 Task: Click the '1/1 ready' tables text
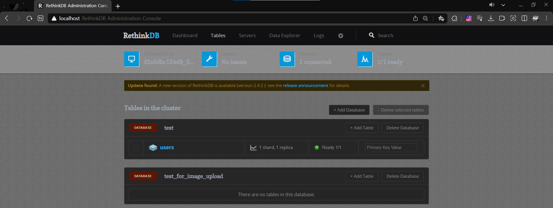pyautogui.click(x=390, y=62)
